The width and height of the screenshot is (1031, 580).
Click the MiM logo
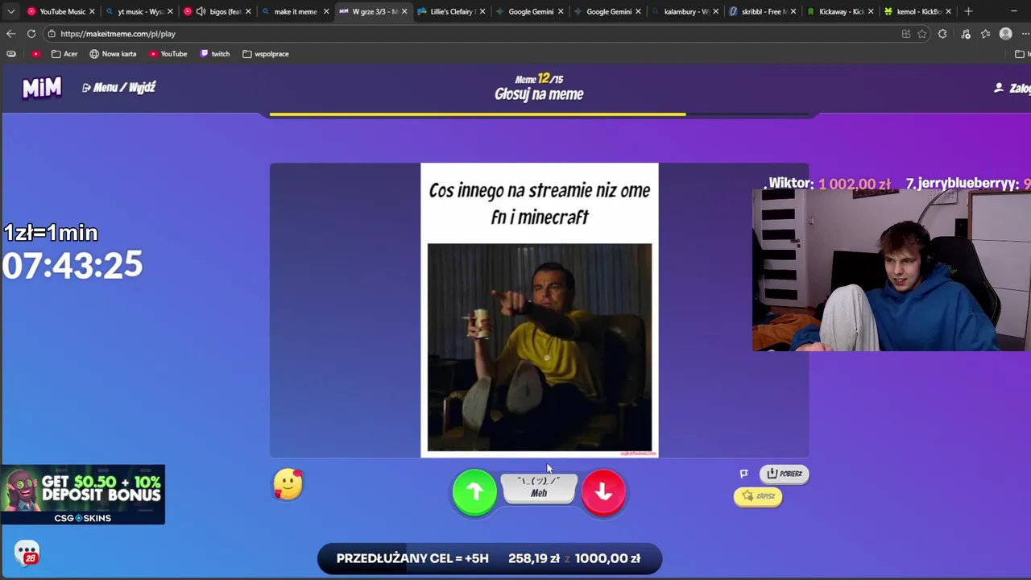pyautogui.click(x=42, y=87)
